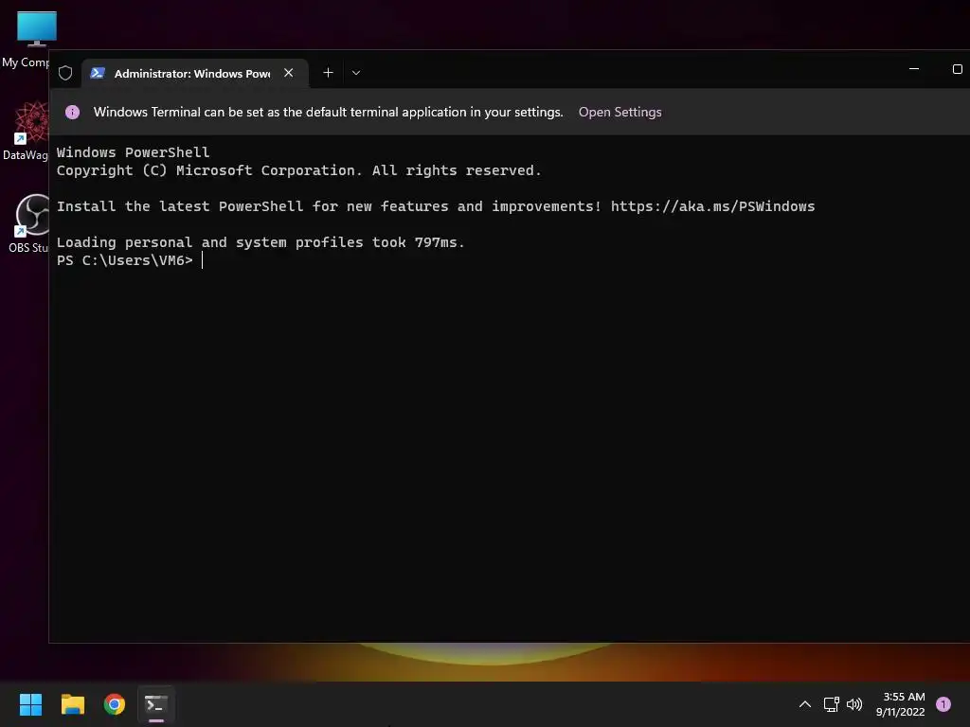Close the Windows PowerShell tab
Image resolution: width=970 pixels, height=727 pixels.
[288, 73]
